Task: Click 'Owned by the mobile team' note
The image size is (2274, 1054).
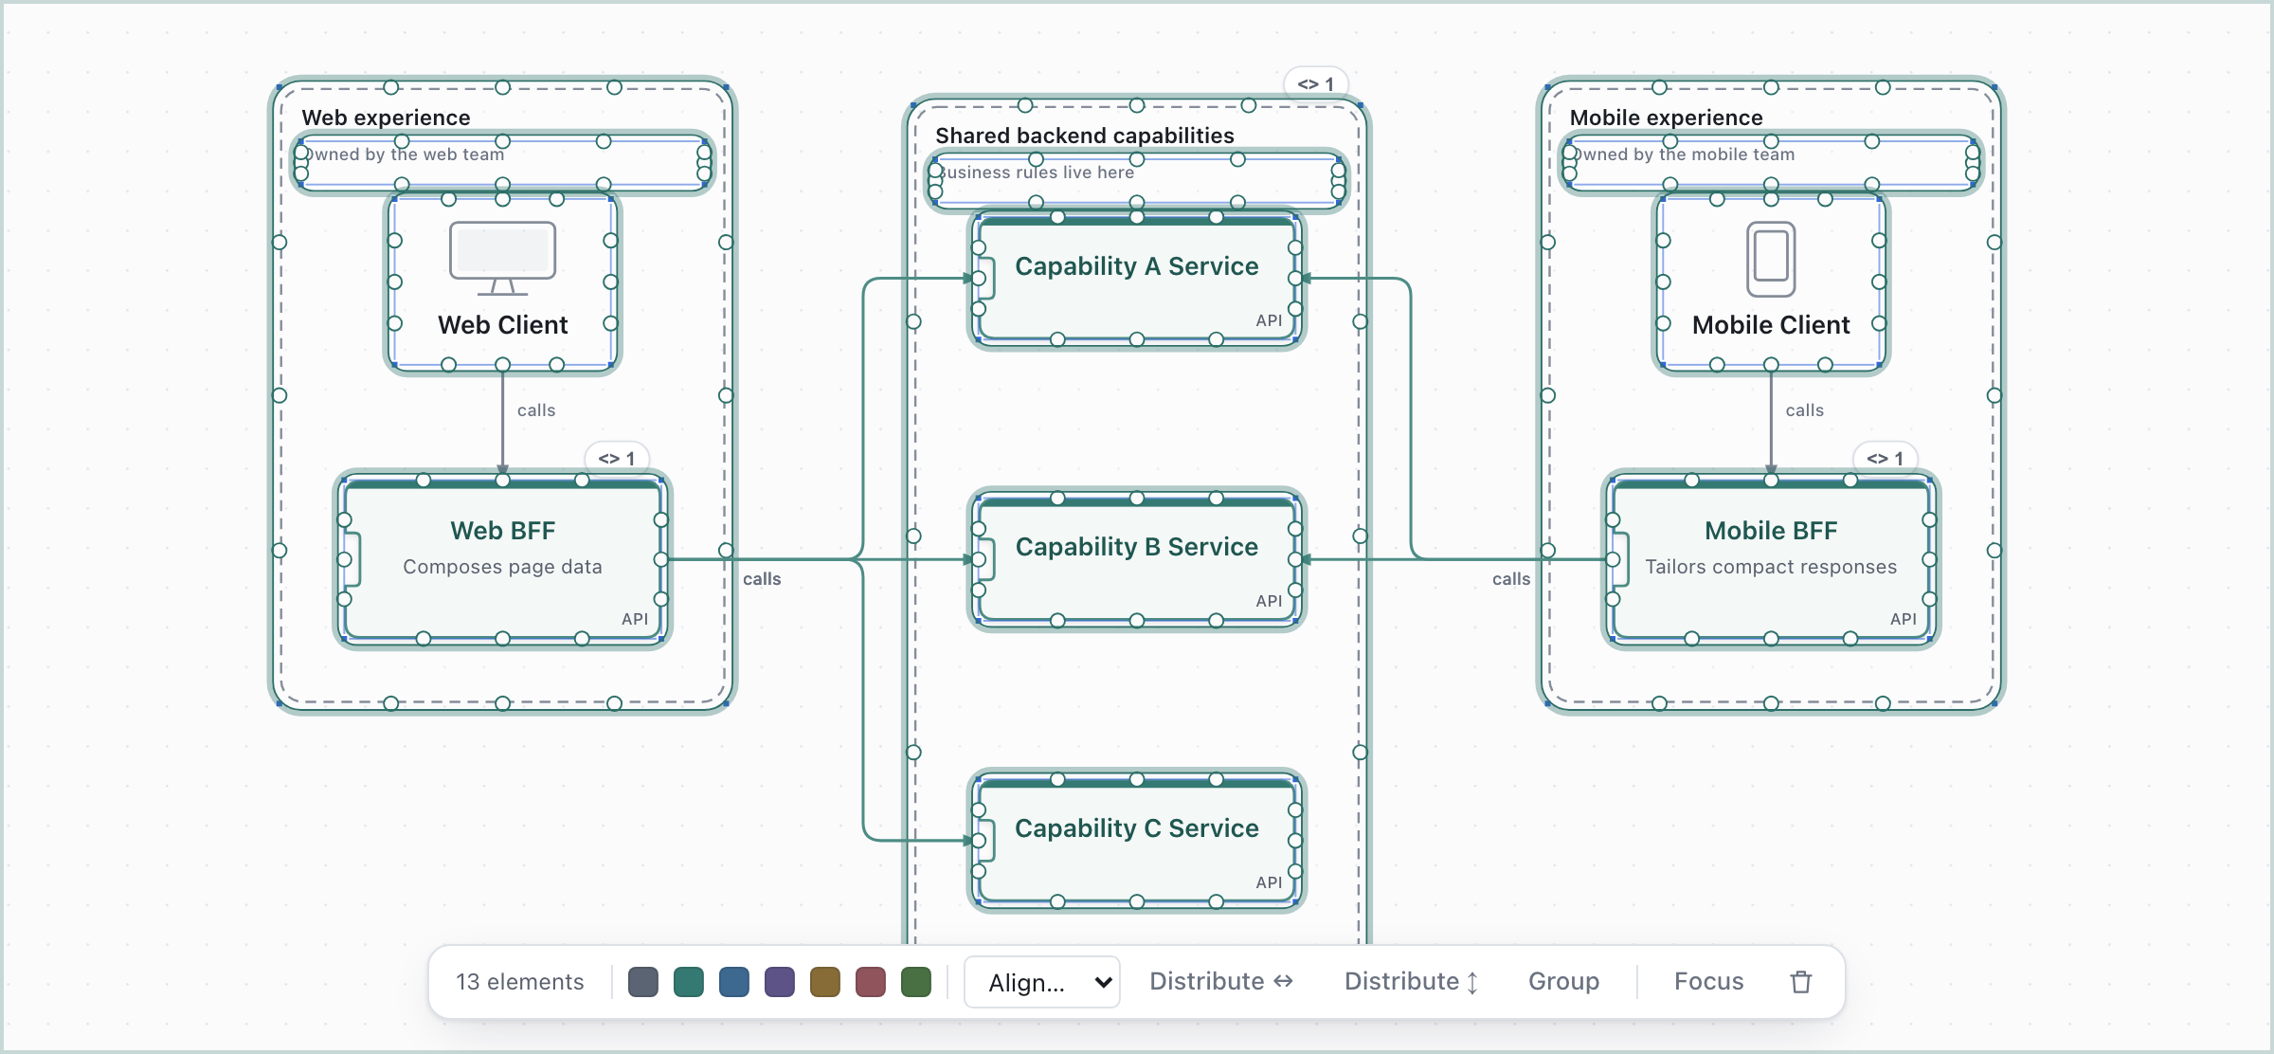Action: pyautogui.click(x=1684, y=154)
